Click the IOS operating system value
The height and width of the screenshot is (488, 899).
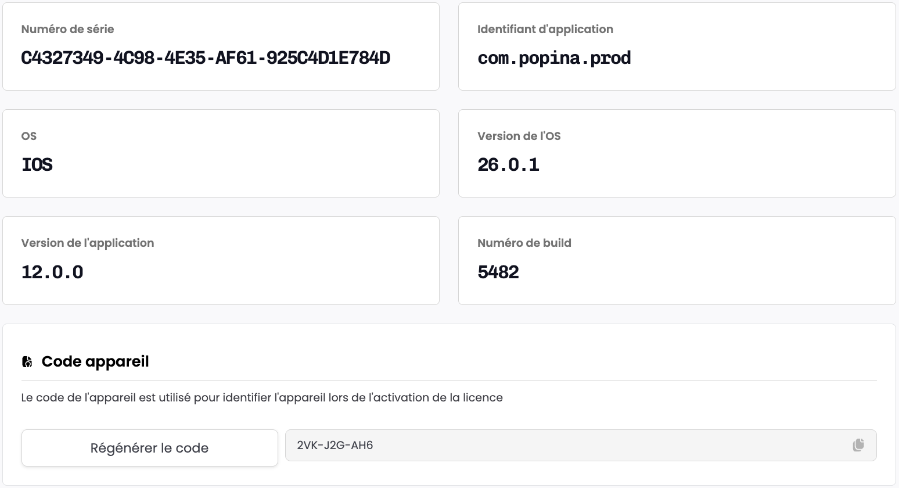pos(37,165)
